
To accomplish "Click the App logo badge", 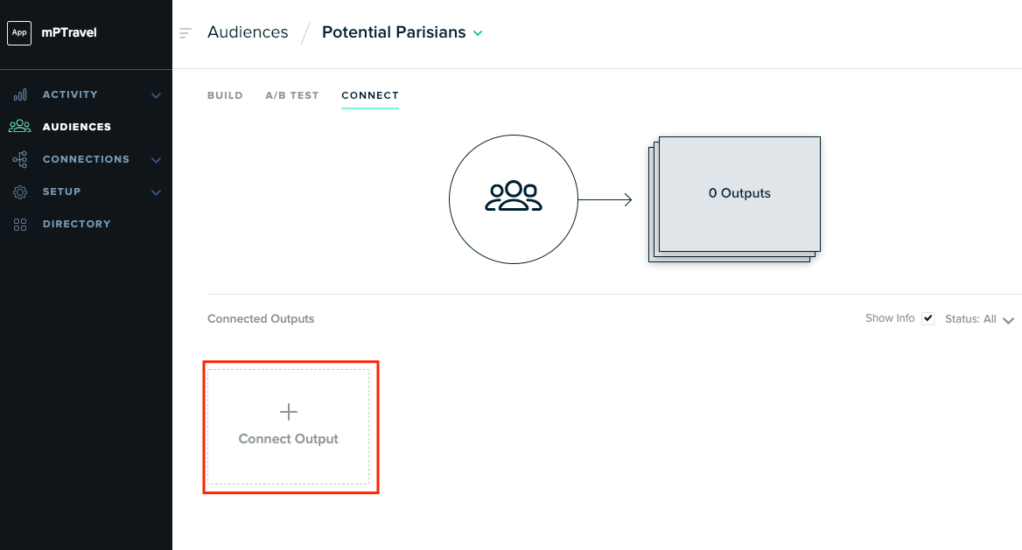I will (19, 32).
